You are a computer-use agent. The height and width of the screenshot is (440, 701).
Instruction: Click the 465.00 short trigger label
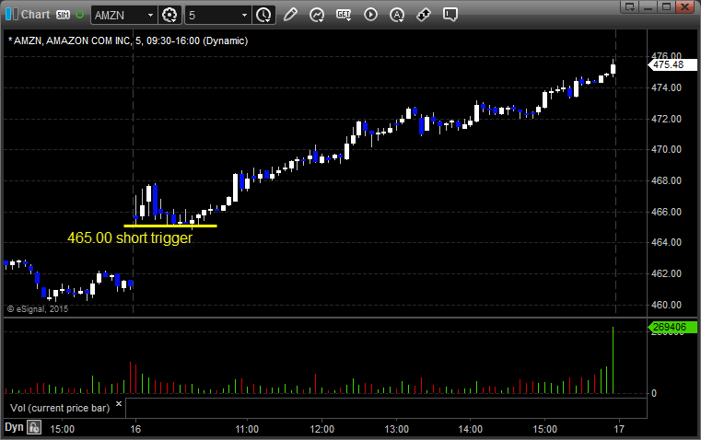coord(130,237)
